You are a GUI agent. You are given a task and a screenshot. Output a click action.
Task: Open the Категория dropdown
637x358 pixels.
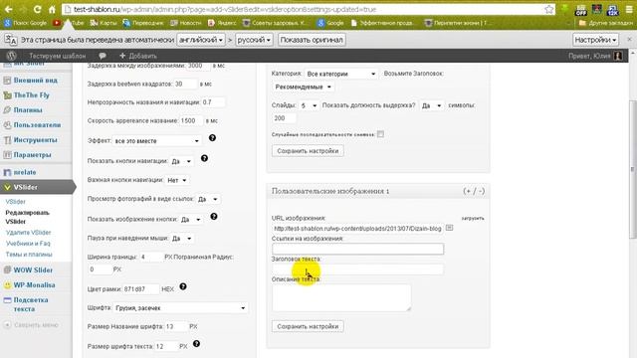(x=341, y=74)
